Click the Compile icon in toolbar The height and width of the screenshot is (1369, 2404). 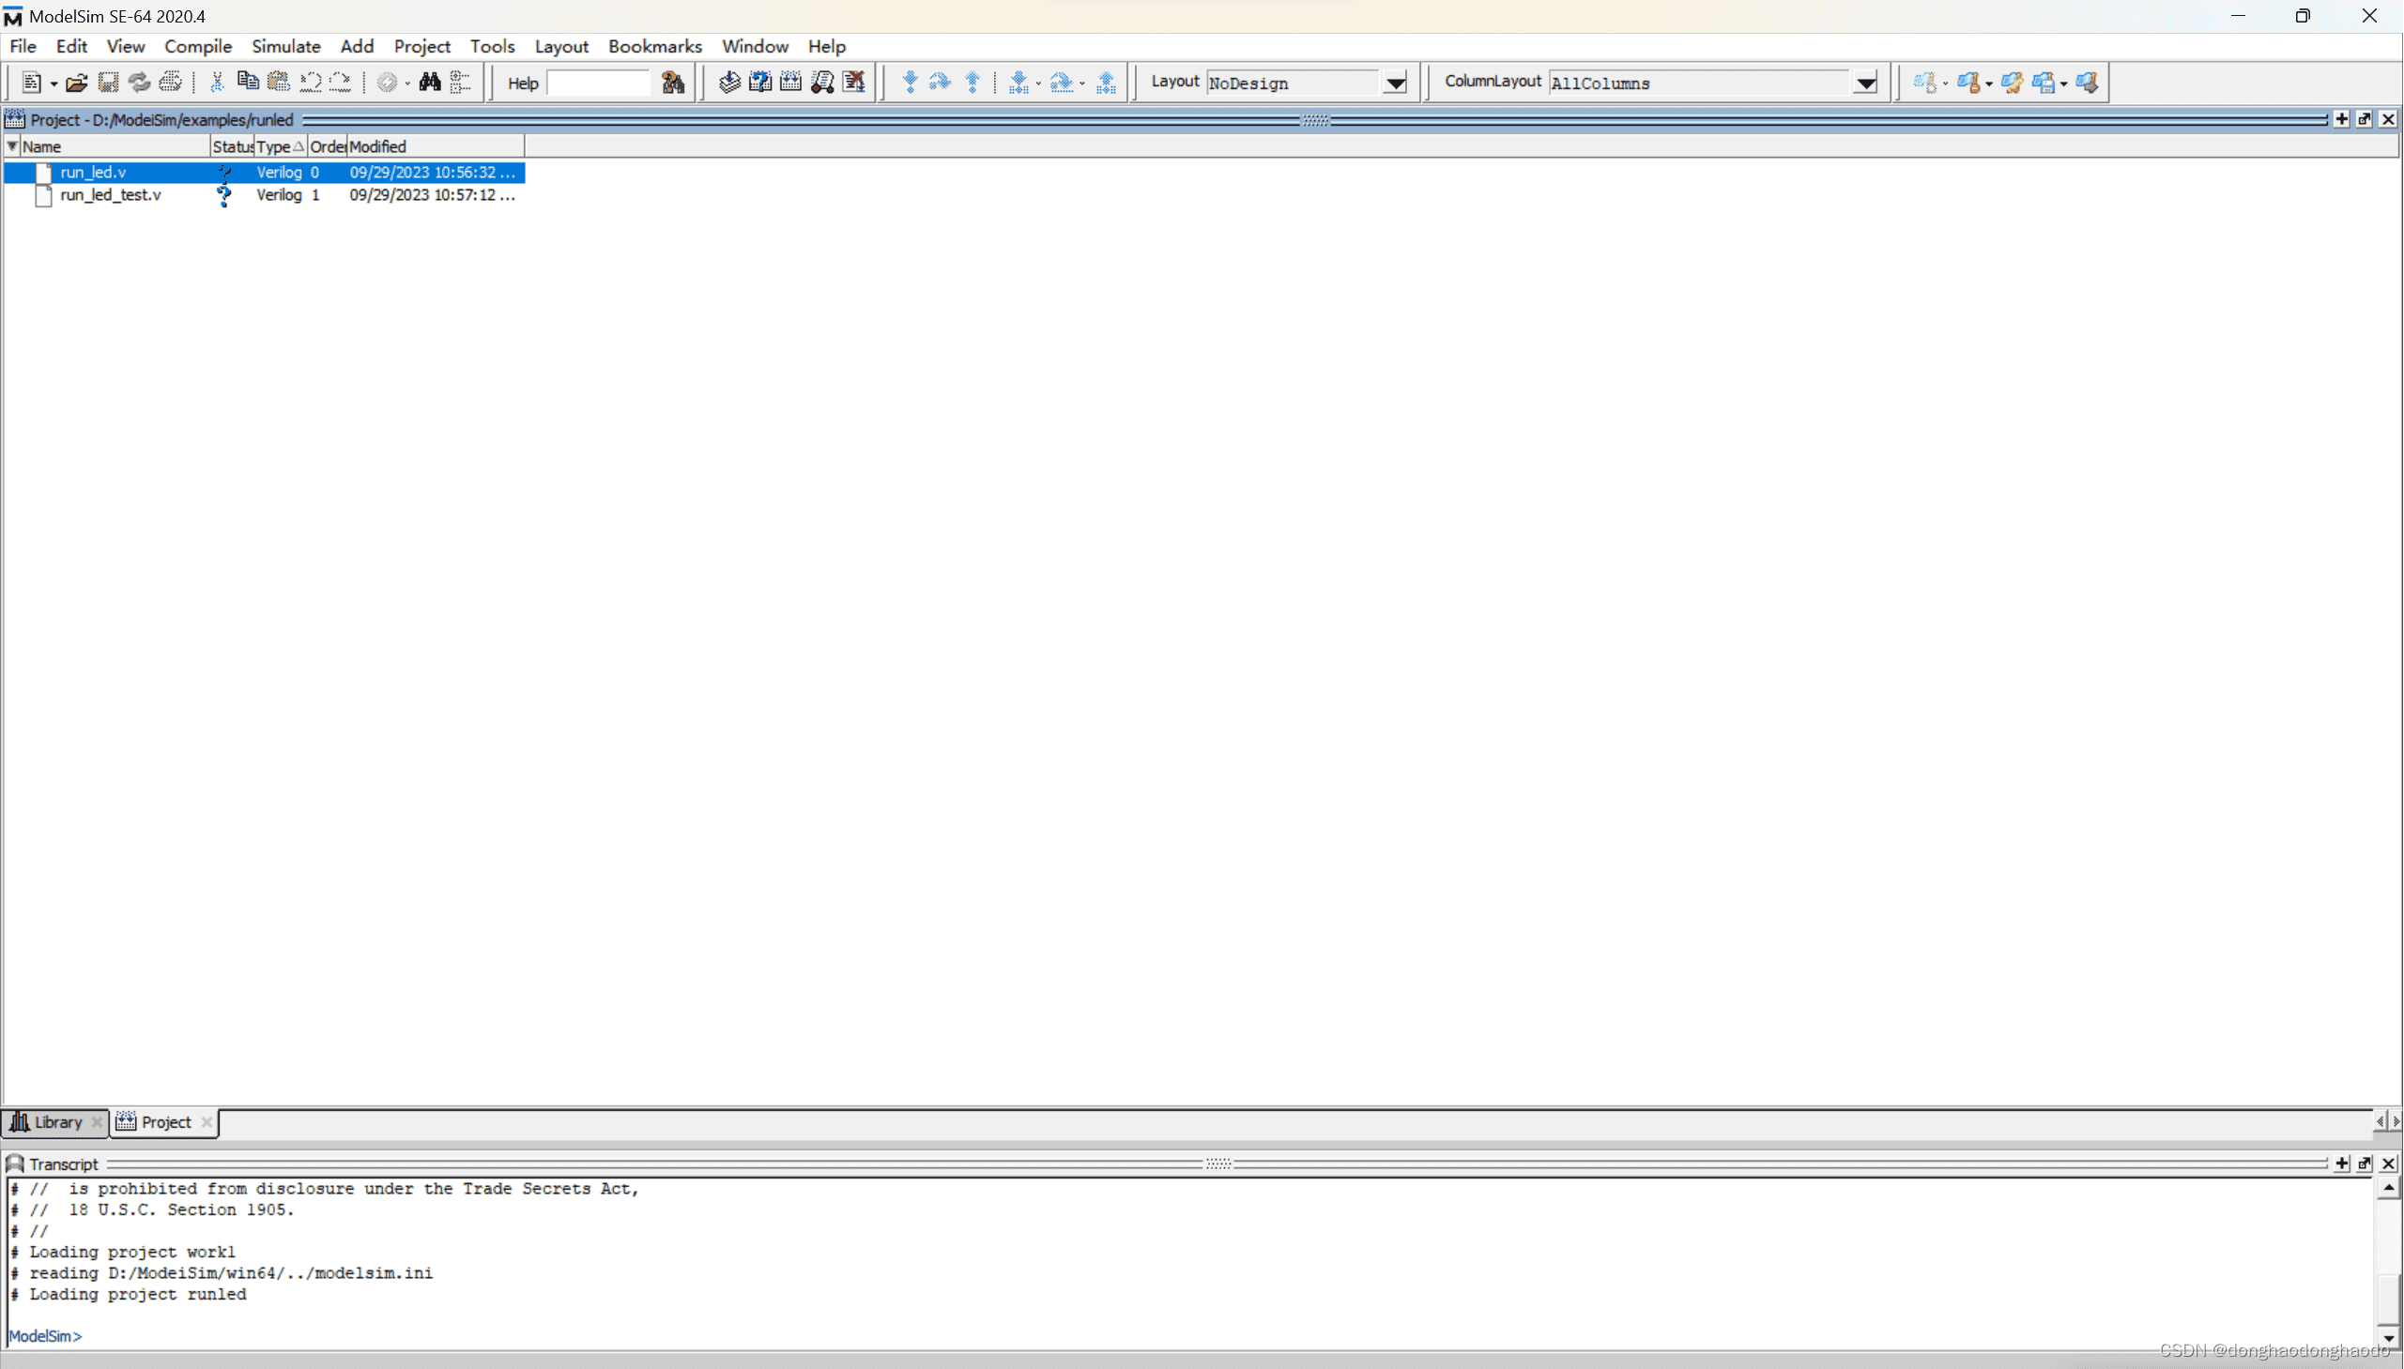point(729,82)
